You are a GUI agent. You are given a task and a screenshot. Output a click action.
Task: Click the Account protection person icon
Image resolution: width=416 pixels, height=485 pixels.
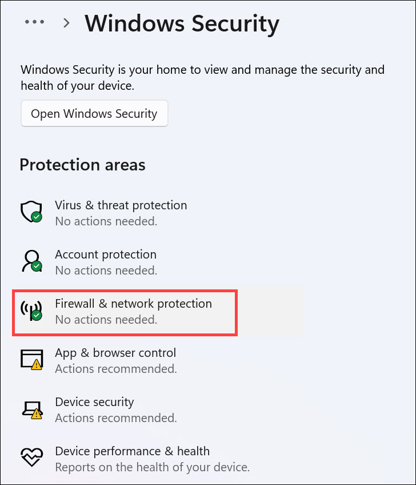click(x=30, y=261)
